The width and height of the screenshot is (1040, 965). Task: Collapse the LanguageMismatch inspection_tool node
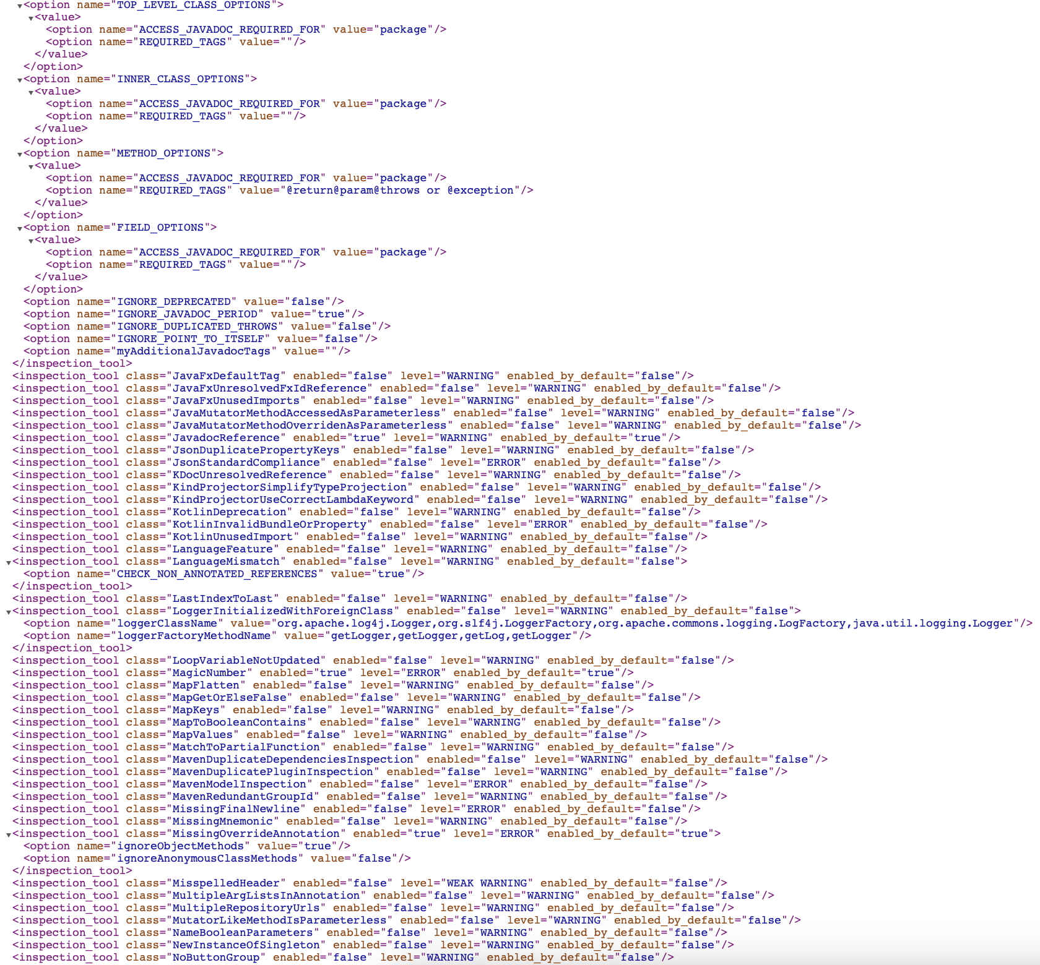tap(9, 562)
